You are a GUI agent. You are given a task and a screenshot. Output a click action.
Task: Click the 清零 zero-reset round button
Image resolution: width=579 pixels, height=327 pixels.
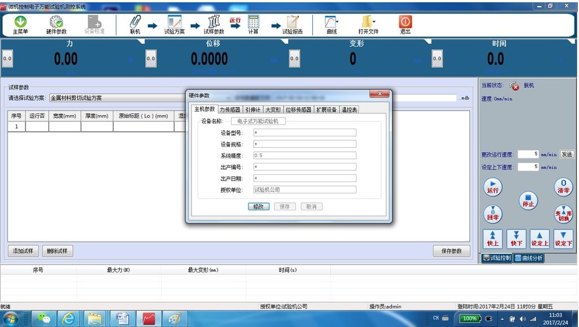coord(563,187)
